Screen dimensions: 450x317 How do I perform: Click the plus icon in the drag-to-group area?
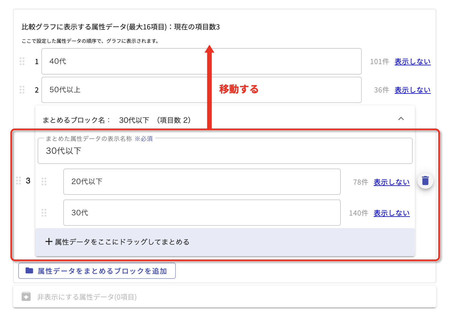coord(49,242)
